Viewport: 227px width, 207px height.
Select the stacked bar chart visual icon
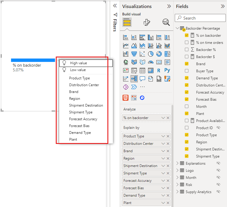pyautogui.click(x=126, y=37)
